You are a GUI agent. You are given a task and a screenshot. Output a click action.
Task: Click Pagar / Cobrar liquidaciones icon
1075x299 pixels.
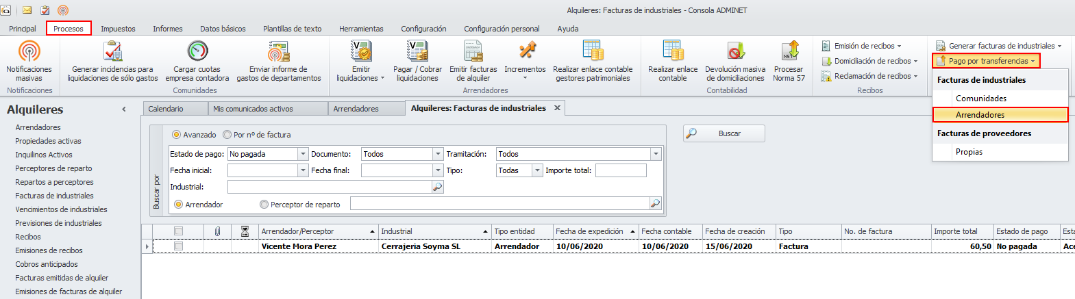pyautogui.click(x=417, y=52)
